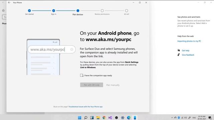Image resolution: width=214 pixels, height=120 pixels.
Task: Select the Review permissions step circle
Action: (x=102, y=11)
